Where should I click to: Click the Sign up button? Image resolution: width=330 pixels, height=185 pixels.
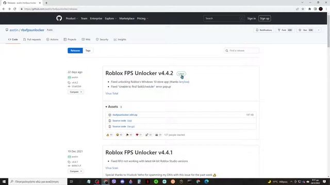265,18
